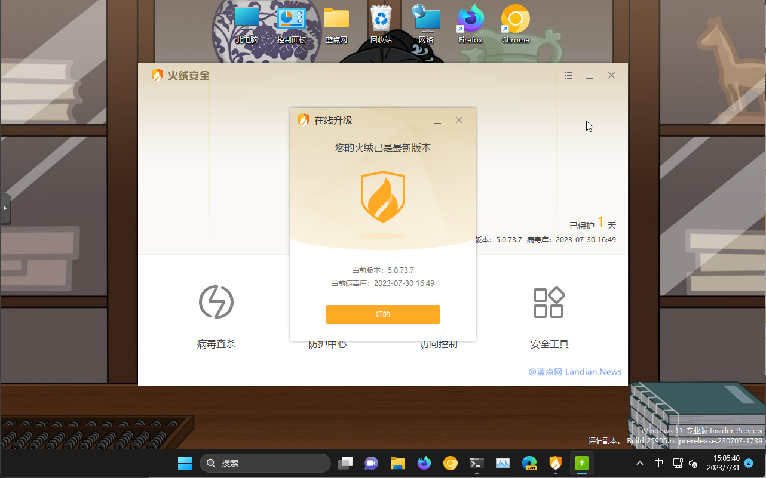The image size is (766, 478).
Task: Minimize the 在线升级 dialog
Action: (x=437, y=121)
